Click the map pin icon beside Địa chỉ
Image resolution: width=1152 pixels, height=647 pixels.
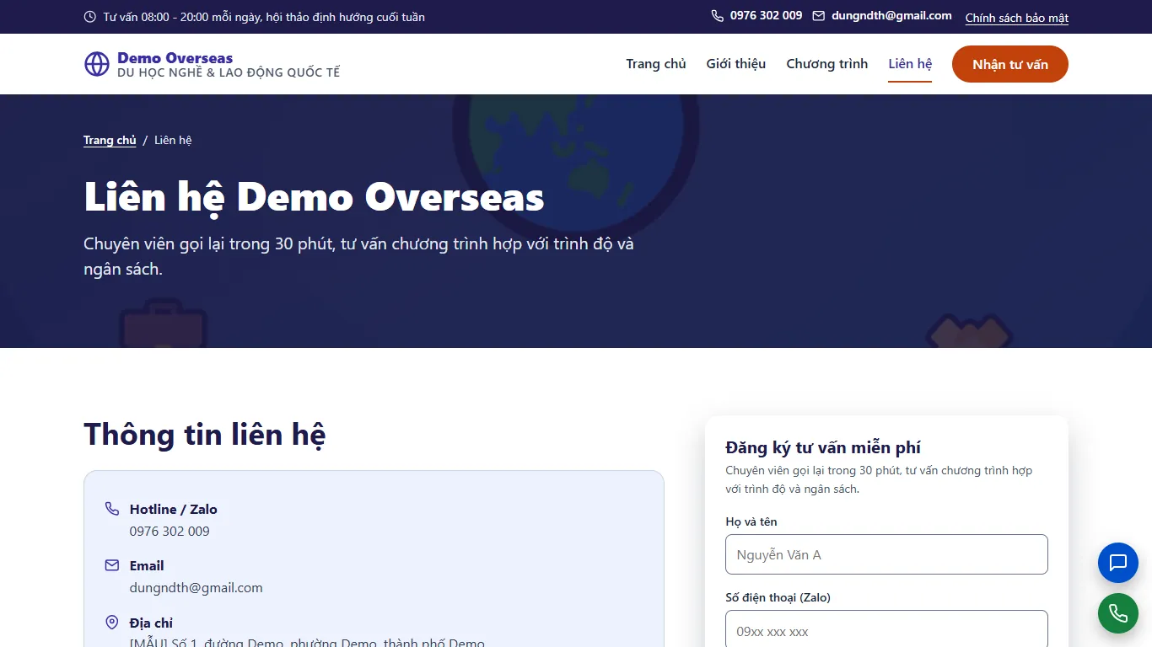112,623
